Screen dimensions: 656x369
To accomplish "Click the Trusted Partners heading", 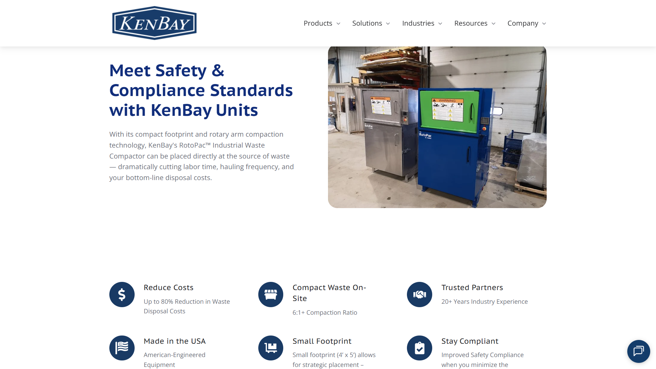I will 472,288.
